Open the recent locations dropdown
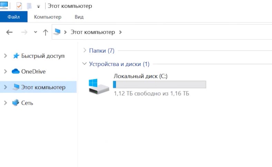Screen dimensions: 272x167 click(35, 32)
